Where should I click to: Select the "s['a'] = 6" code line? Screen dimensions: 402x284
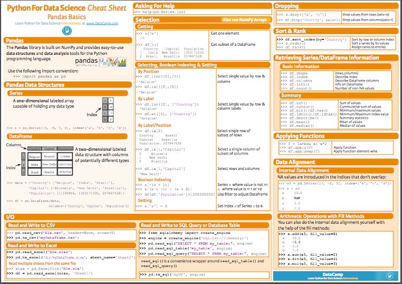point(151,206)
